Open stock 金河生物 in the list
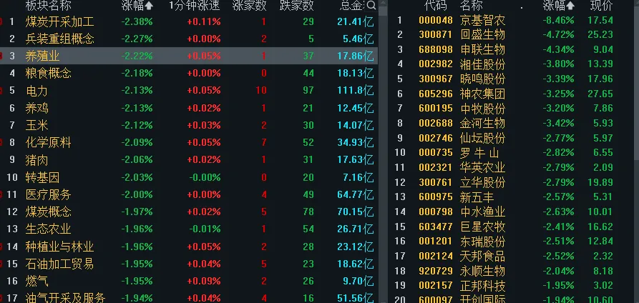Image resolution: width=639 pixels, height=303 pixels. [x=482, y=123]
